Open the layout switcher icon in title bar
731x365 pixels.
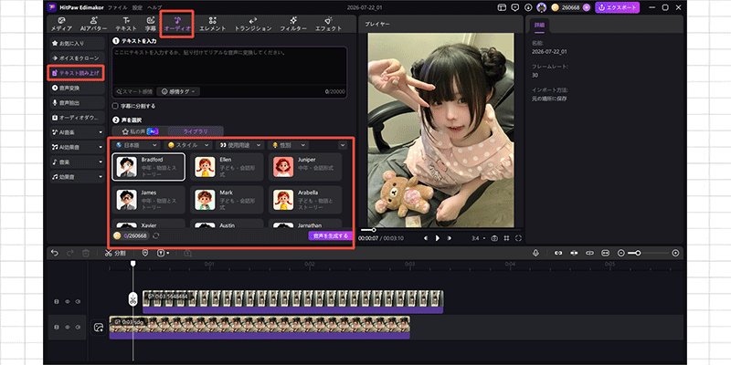[502, 7]
